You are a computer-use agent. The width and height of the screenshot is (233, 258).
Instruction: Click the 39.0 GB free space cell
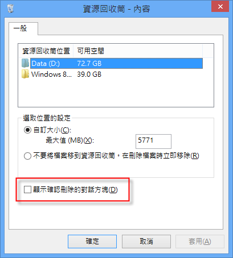click(x=89, y=74)
